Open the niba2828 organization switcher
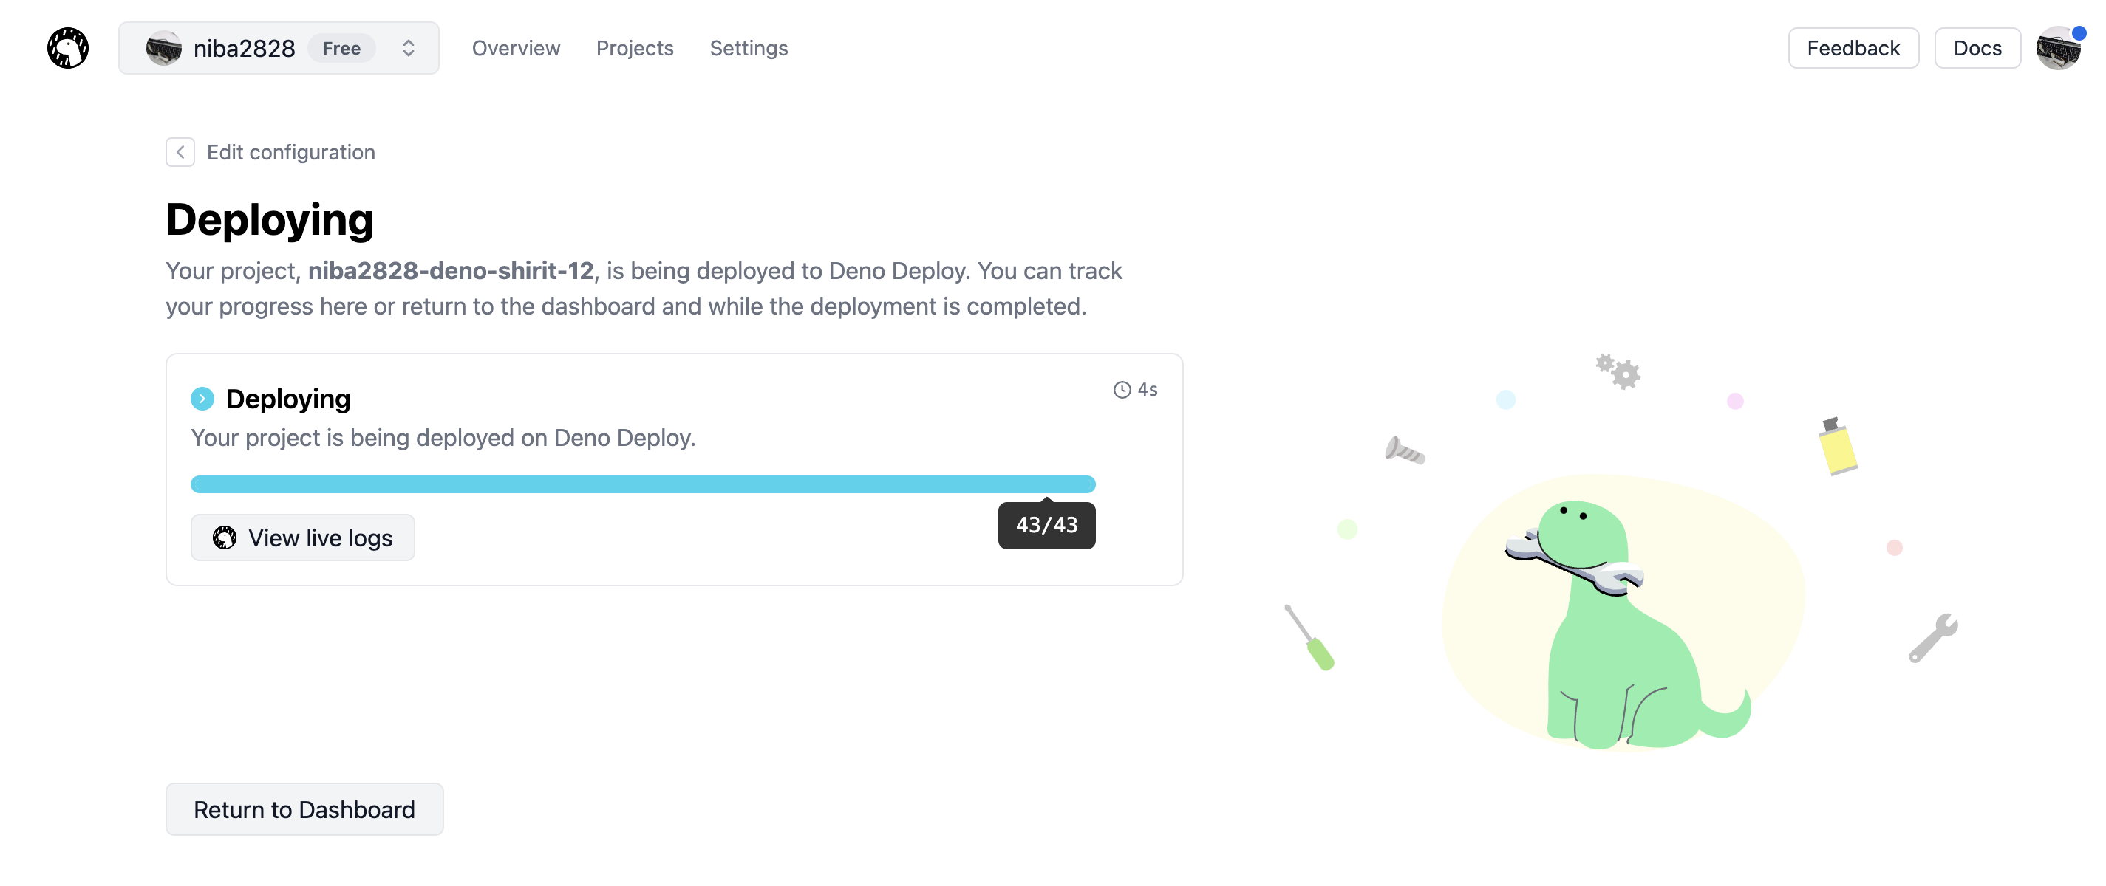Image resolution: width=2106 pixels, height=886 pixels. (278, 48)
